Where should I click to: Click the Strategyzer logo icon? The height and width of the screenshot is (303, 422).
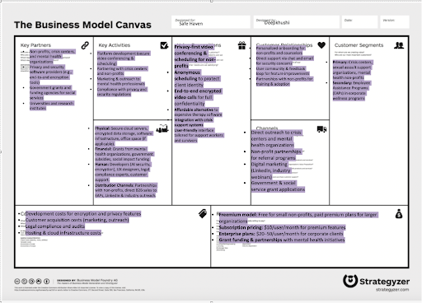(350, 281)
